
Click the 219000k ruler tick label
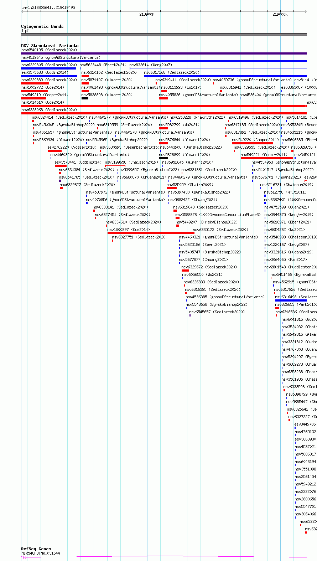(280, 14)
